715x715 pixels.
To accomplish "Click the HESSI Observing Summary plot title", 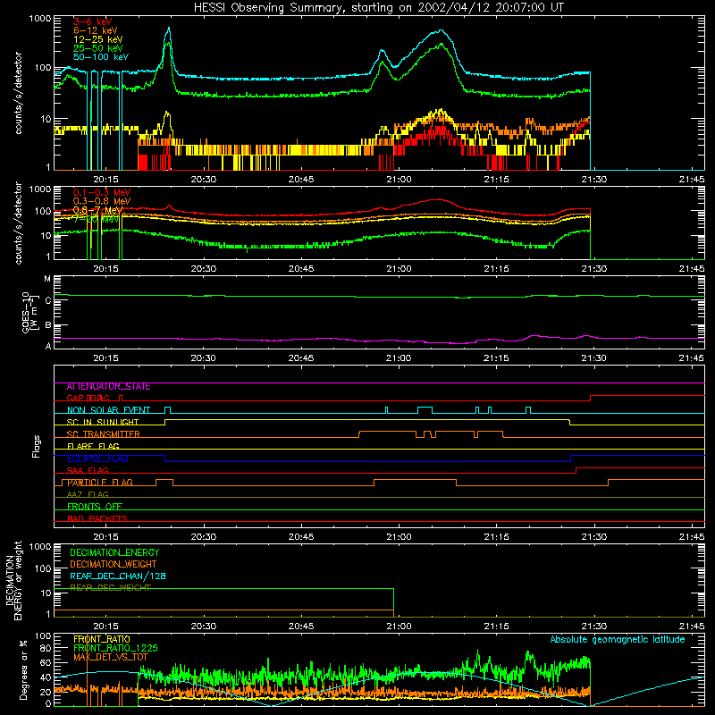I will [378, 8].
